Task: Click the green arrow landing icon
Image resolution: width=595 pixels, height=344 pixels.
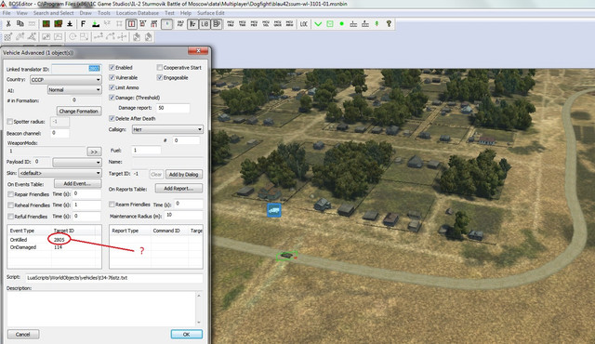Action: [96, 24]
